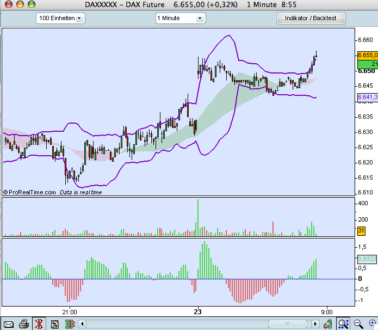
Task: Click the red close window button
Action: coord(9,4)
